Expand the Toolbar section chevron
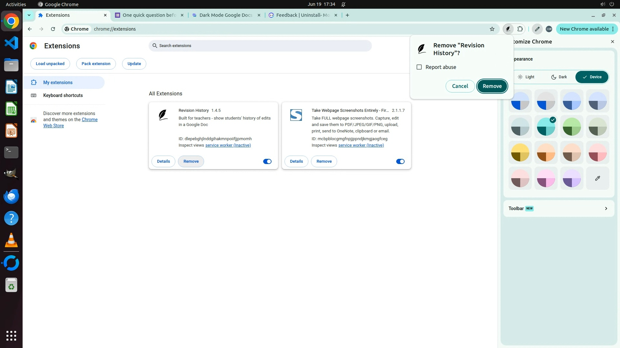This screenshot has height=348, width=620. tap(606, 208)
